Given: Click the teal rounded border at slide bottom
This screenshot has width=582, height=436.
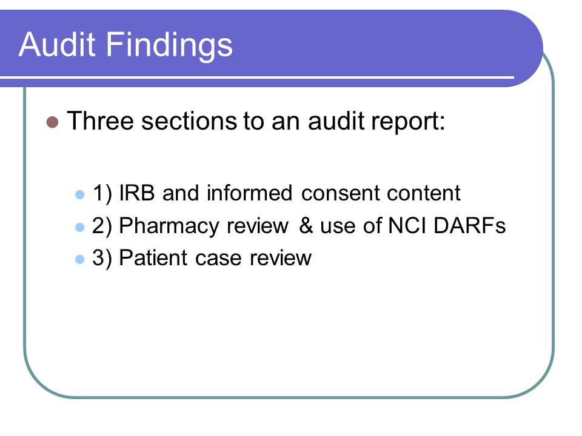Looking at the screenshot, I should click(x=290, y=397).
